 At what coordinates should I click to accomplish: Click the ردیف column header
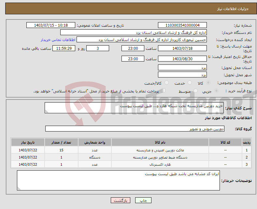click(247, 142)
